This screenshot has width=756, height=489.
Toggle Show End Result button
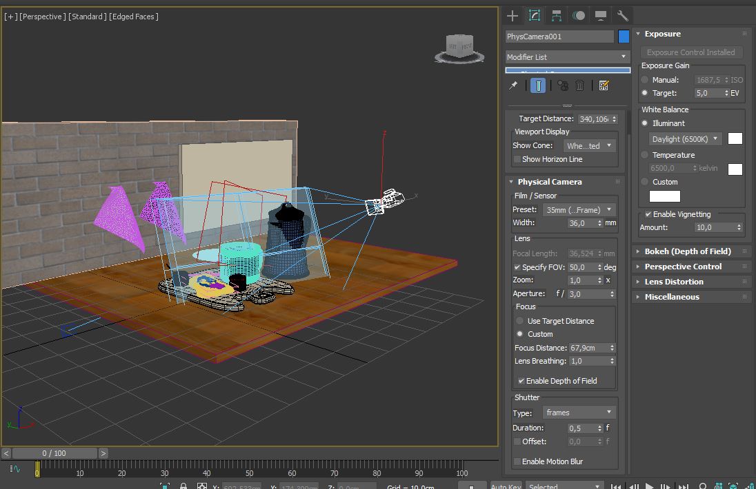(x=538, y=85)
